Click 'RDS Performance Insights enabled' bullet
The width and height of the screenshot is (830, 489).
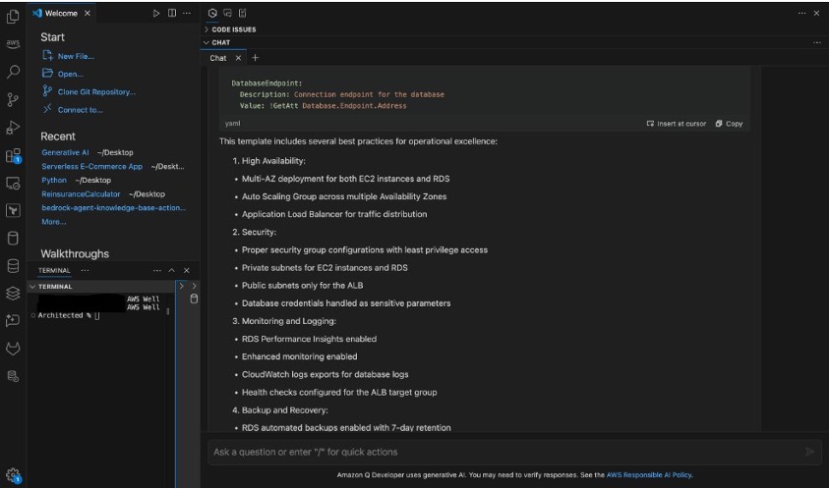pyautogui.click(x=309, y=339)
